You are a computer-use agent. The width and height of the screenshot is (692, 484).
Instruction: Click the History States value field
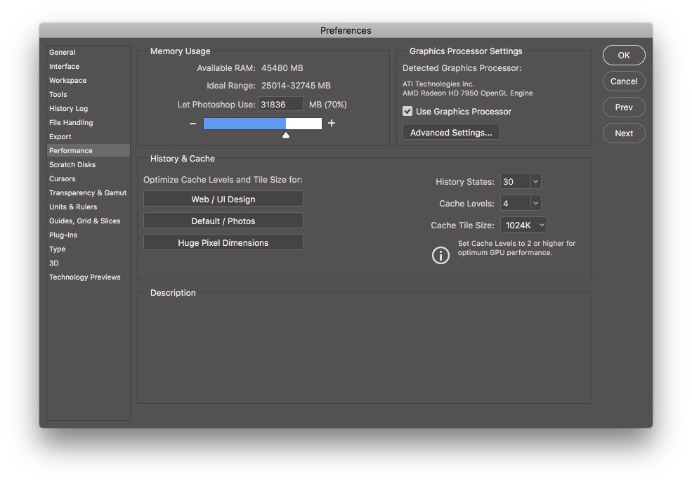(515, 181)
